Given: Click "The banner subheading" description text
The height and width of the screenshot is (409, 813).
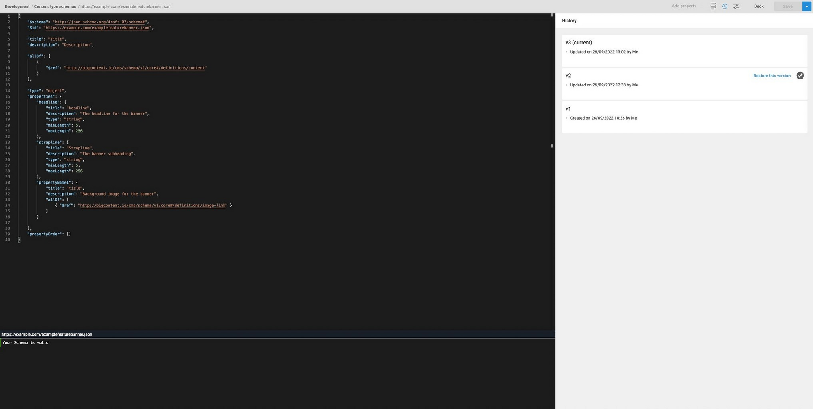Looking at the screenshot, I should tap(107, 154).
